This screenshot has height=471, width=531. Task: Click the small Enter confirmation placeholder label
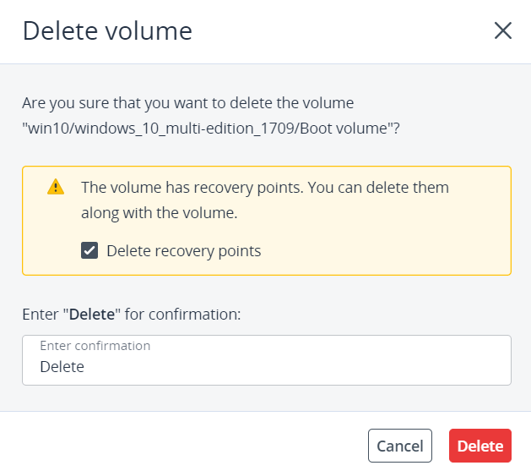[95, 346]
